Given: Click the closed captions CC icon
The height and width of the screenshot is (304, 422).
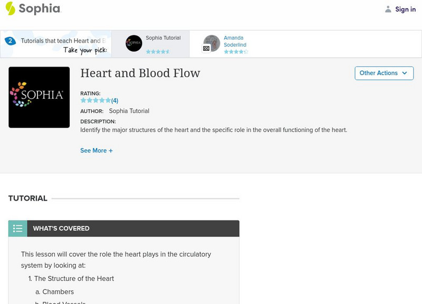Looking at the screenshot, I should click(206, 48).
